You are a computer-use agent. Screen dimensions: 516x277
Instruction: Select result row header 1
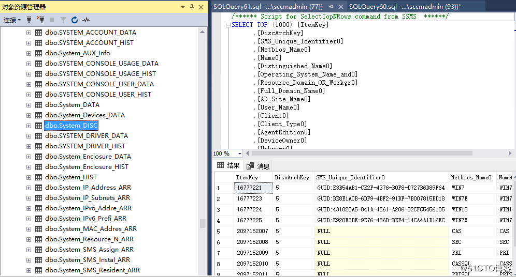coord(224,188)
